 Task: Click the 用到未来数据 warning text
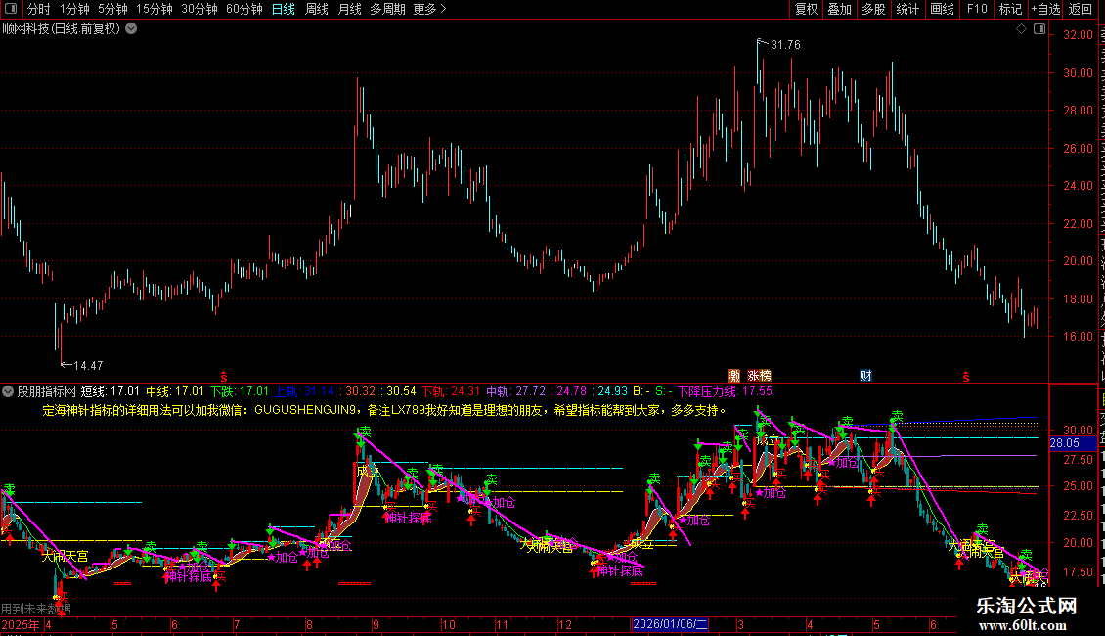[x=36, y=609]
